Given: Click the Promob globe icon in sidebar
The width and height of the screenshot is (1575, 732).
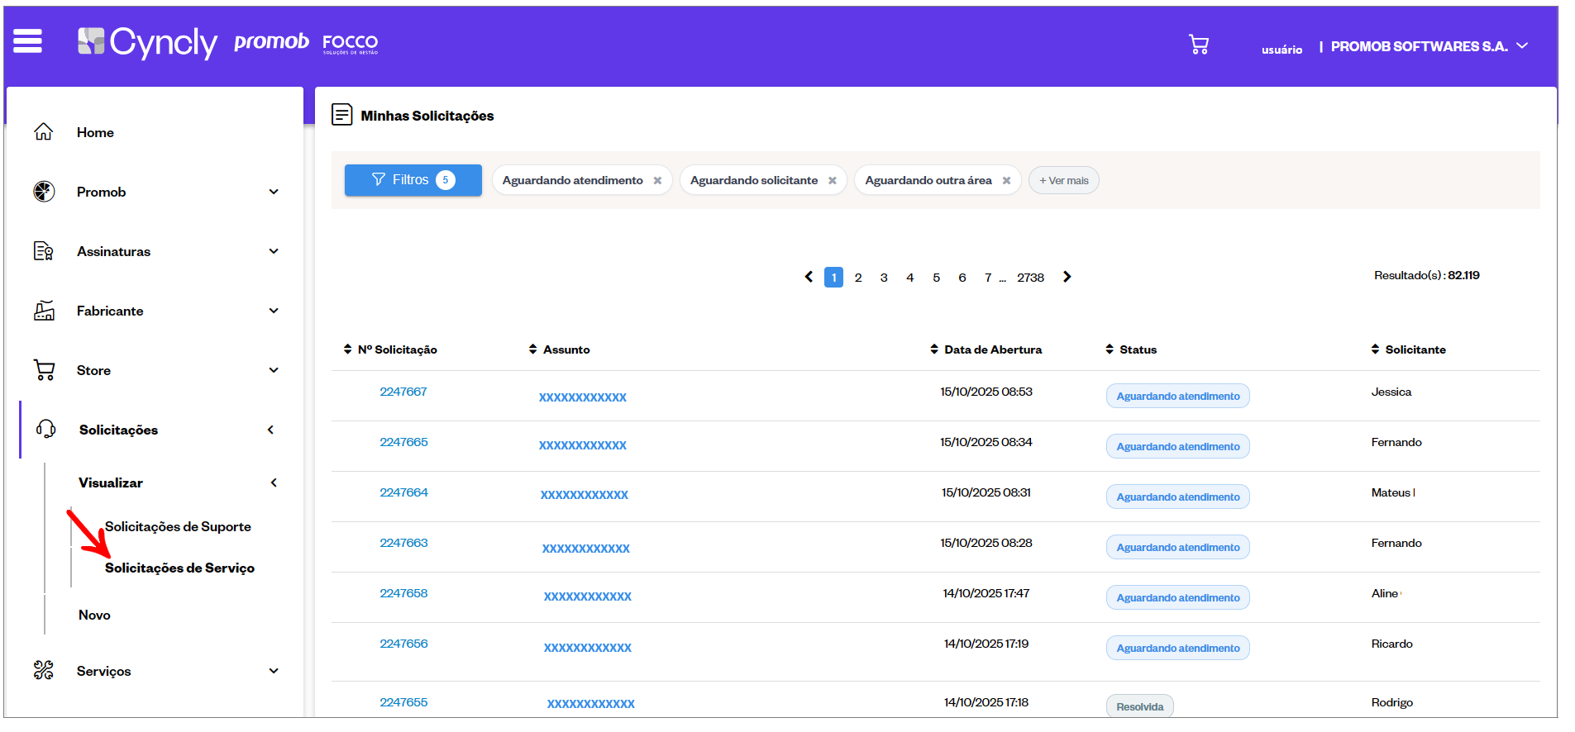Looking at the screenshot, I should click(44, 192).
